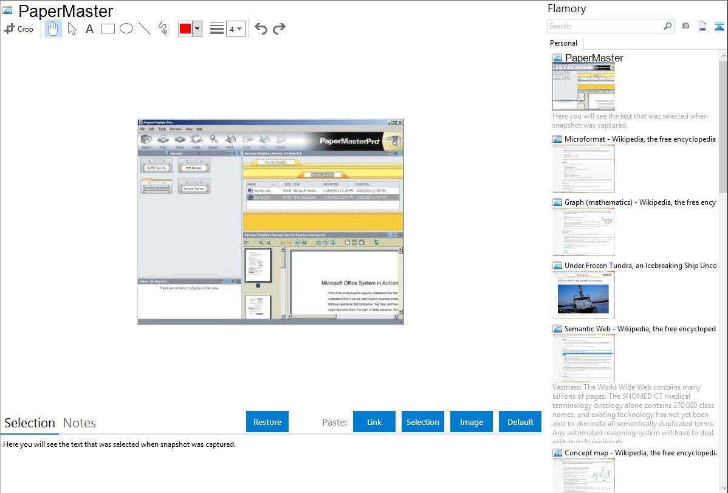The width and height of the screenshot is (728, 493).
Task: Click the red color swatch
Action: click(x=185, y=29)
